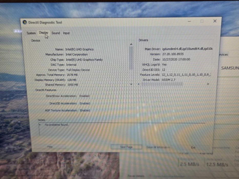The width and height of the screenshot is (239, 179).
Task: Click the 'No problems found.' note
Action: pos(57,125)
